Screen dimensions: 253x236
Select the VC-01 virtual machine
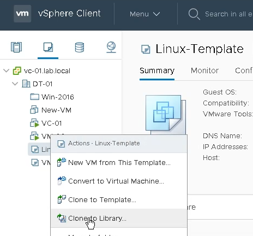[52, 123]
